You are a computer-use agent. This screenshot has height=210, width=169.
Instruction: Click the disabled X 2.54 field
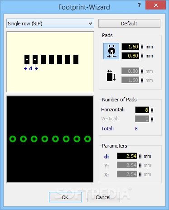[127, 174]
